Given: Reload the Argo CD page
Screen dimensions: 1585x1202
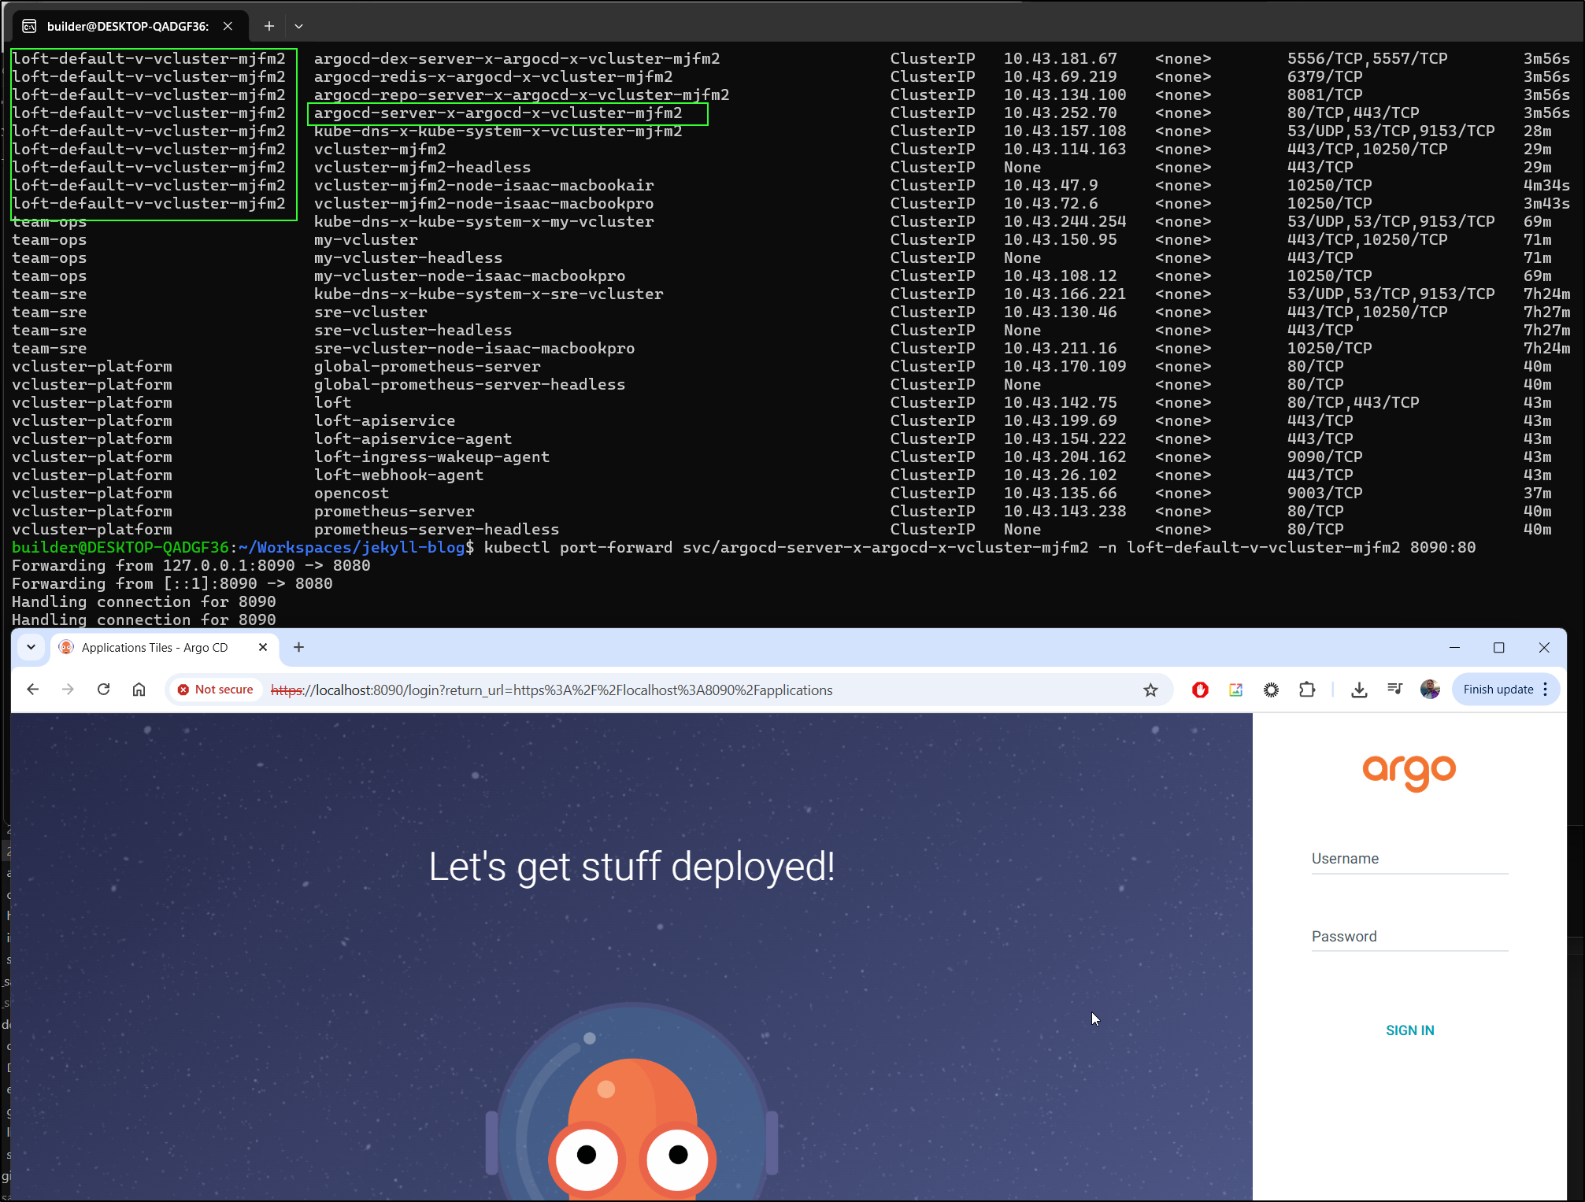Looking at the screenshot, I should click(103, 690).
